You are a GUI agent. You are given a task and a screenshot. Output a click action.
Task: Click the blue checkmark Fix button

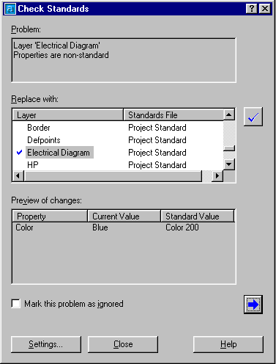coord(253,117)
